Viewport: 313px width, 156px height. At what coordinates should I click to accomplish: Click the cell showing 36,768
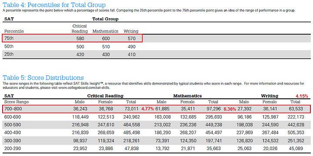(x=106, y=109)
